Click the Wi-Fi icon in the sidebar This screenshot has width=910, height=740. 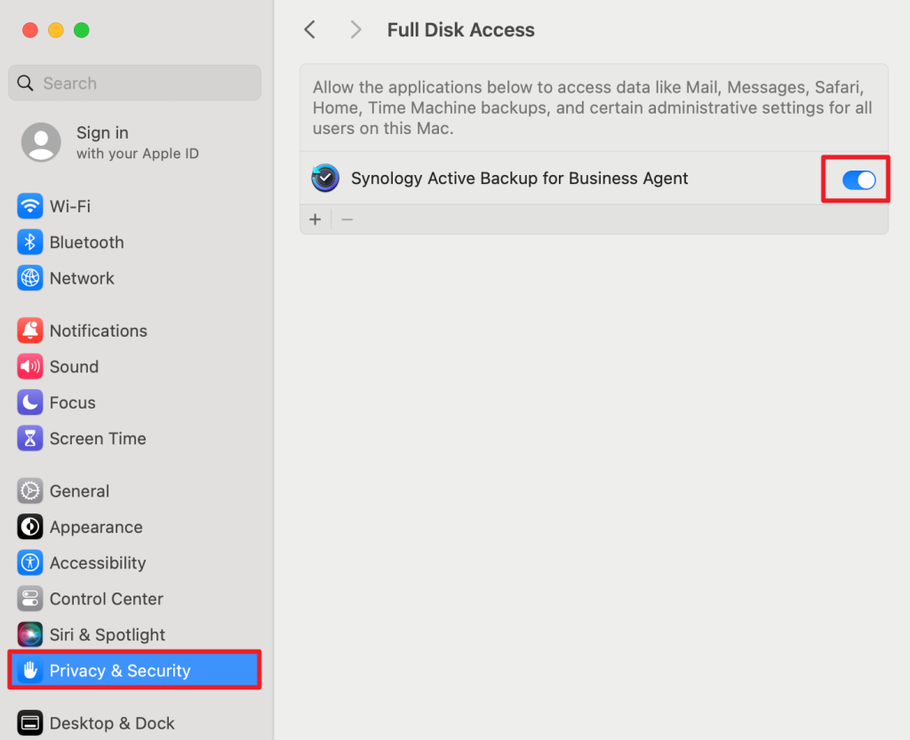coord(29,206)
